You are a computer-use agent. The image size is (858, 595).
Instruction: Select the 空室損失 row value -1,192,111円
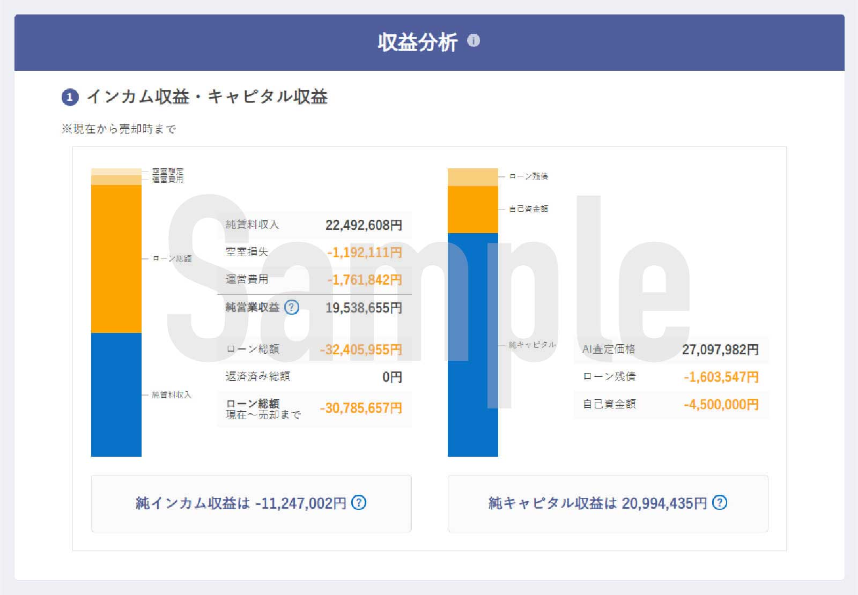[x=364, y=252]
